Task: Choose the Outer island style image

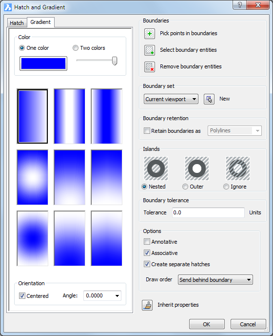Action: (x=197, y=168)
